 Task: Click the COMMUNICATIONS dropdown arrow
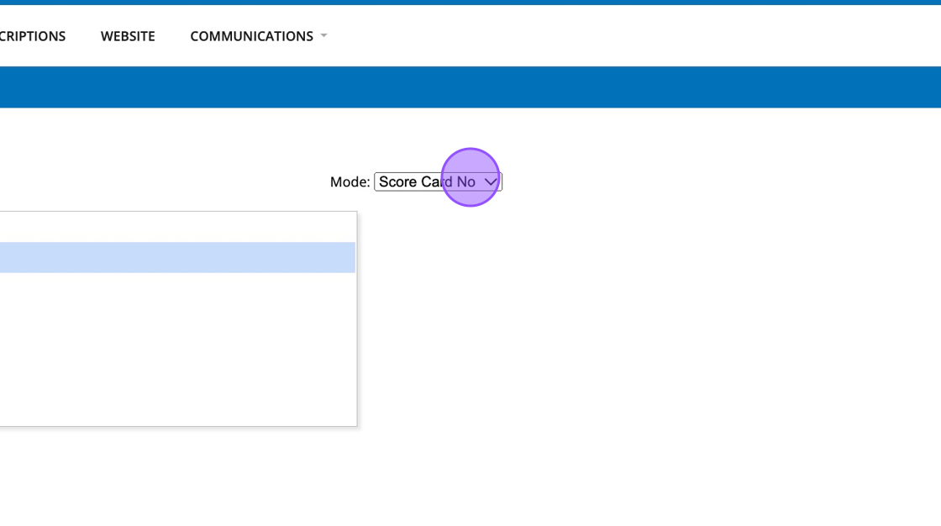(324, 35)
